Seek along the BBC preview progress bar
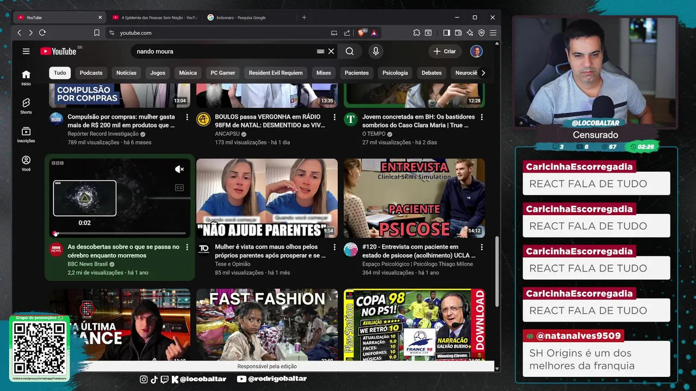This screenshot has width=696, height=391. [x=120, y=234]
